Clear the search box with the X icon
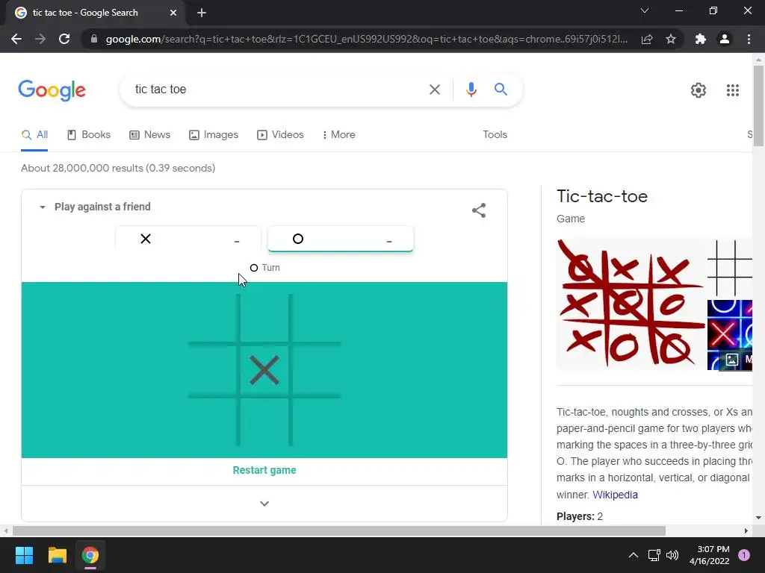Viewport: 765px width, 573px height. pyautogui.click(x=434, y=90)
